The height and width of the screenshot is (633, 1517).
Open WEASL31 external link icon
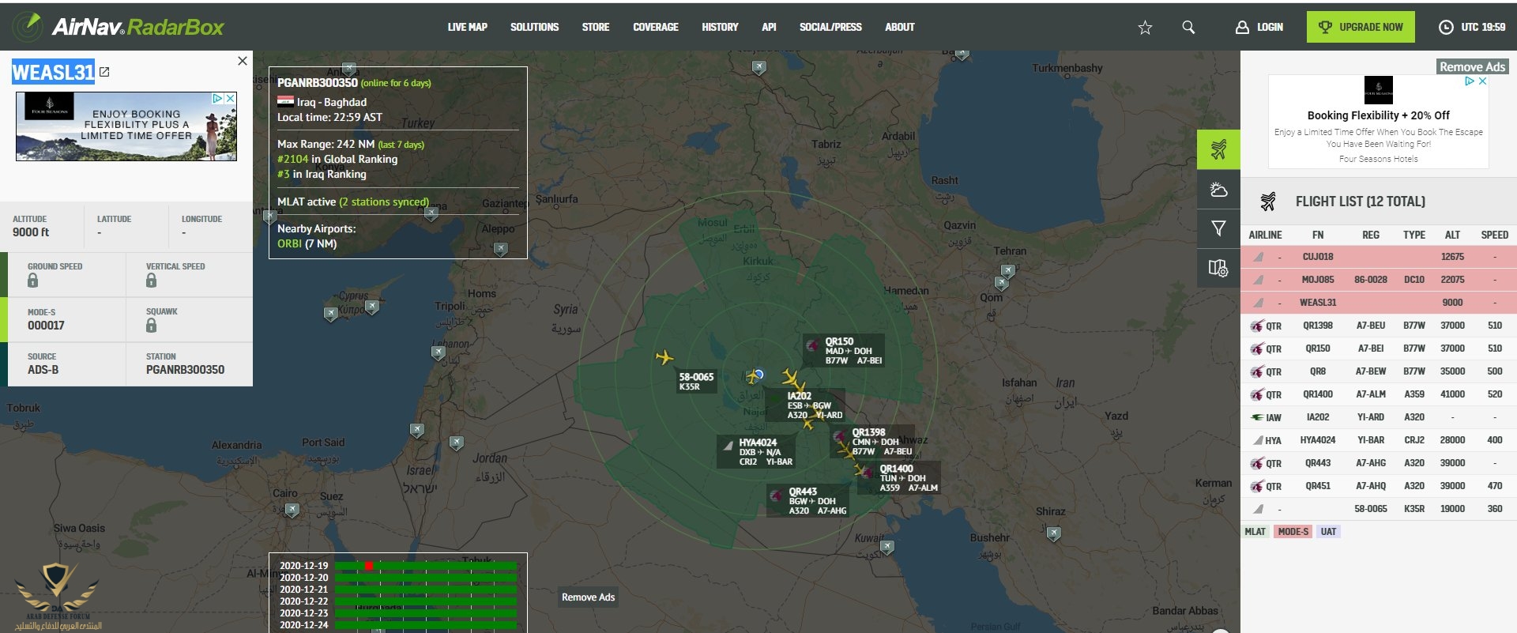coord(104,72)
